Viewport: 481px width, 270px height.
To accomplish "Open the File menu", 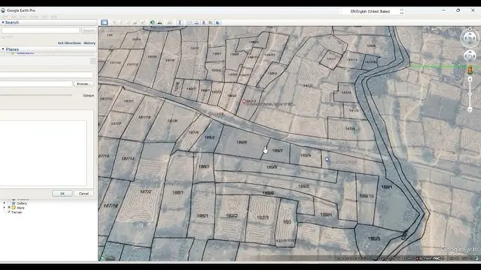I will click(x=5, y=17).
